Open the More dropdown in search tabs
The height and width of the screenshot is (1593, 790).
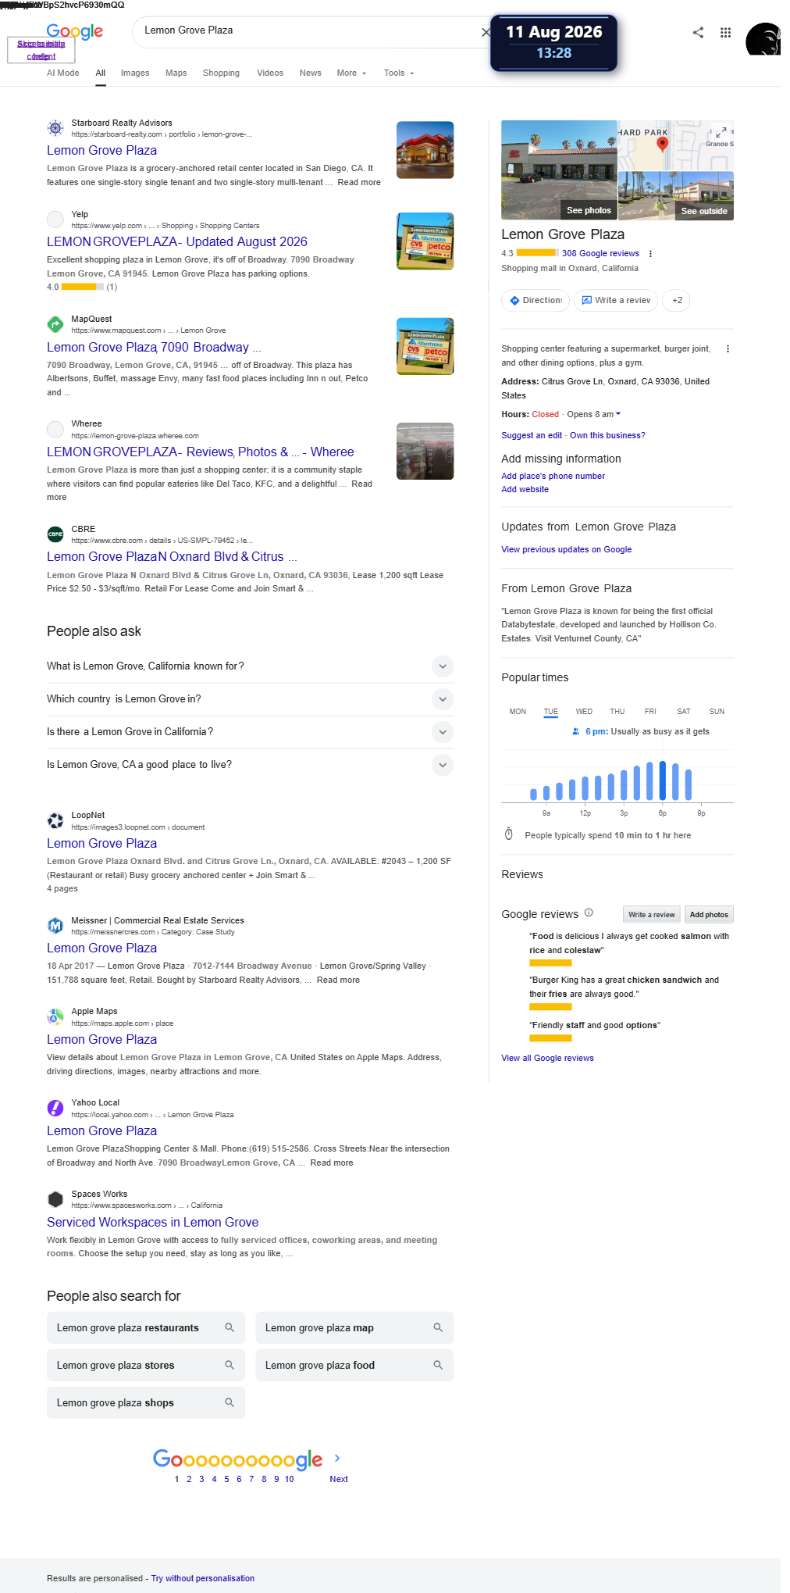click(x=351, y=73)
